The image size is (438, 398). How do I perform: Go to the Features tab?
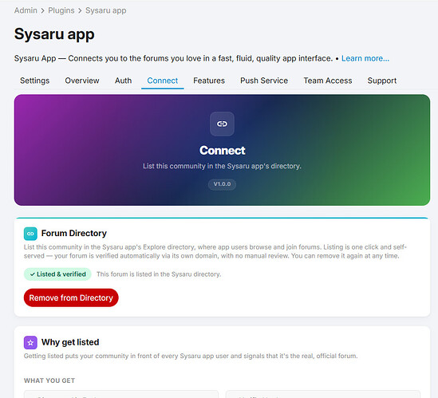209,81
